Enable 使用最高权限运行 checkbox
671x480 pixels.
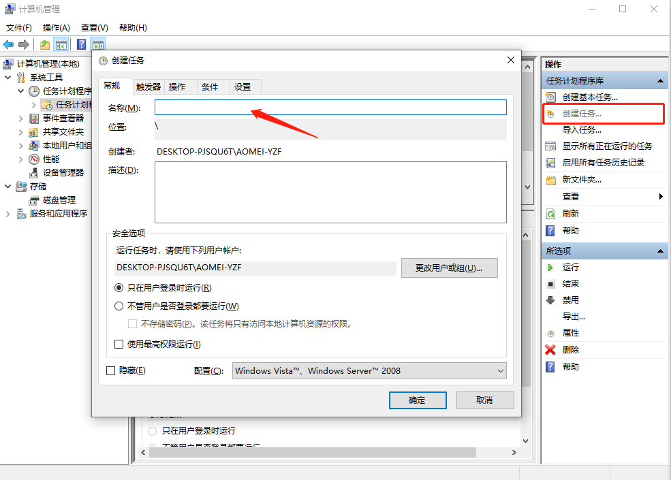click(119, 344)
